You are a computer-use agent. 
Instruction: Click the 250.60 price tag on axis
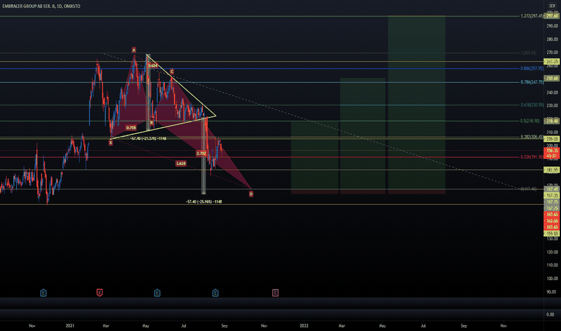pos(552,78)
